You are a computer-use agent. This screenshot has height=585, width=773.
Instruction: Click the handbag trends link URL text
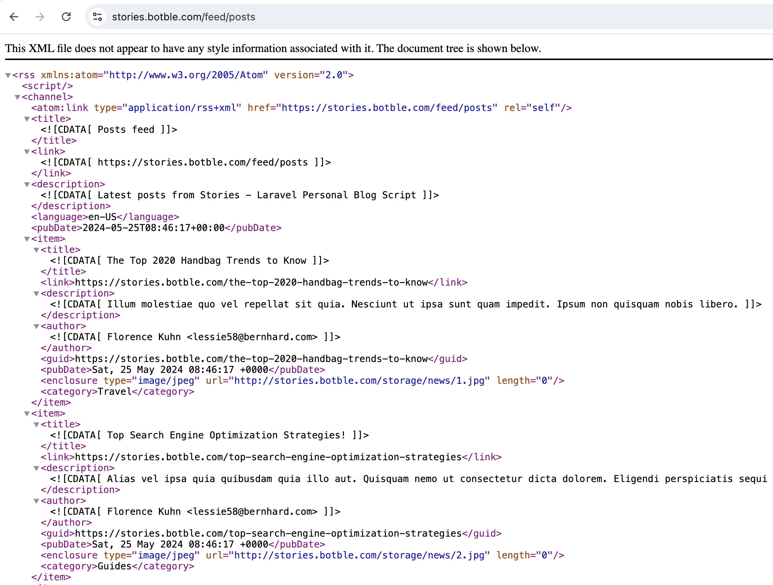point(251,282)
